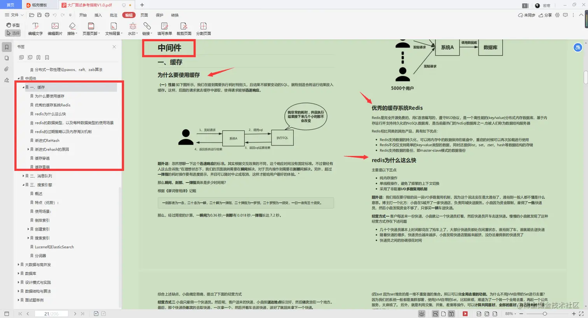Screen dimensions: 588x318
Task: Click the open folder icon in quick access
Action: (x=31, y=15)
